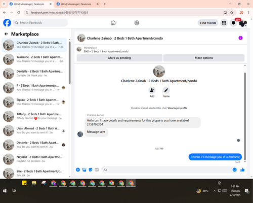Click the blue 'Thanks i'll message you' bubble
253x203 pixels.
click(x=215, y=157)
